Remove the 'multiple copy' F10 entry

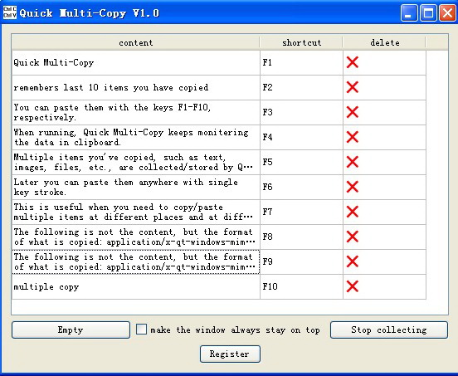point(353,286)
